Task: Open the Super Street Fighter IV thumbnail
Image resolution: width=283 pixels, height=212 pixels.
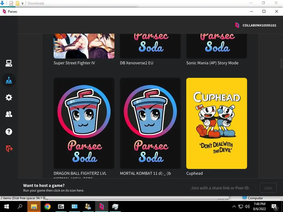Action: coord(84,46)
